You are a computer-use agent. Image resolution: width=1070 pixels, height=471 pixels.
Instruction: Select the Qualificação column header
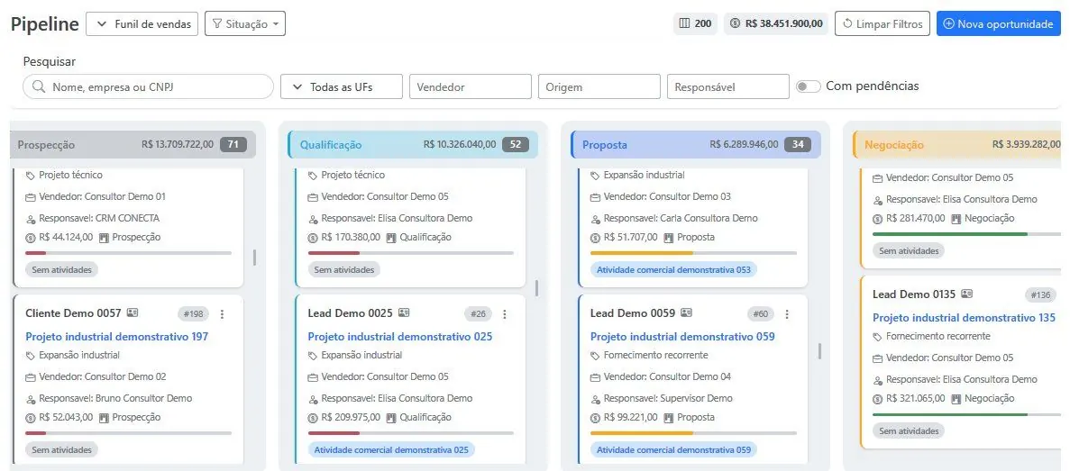(x=413, y=144)
